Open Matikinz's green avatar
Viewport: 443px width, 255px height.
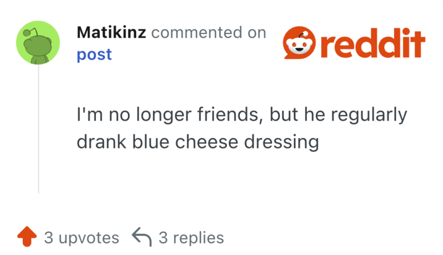pyautogui.click(x=37, y=43)
